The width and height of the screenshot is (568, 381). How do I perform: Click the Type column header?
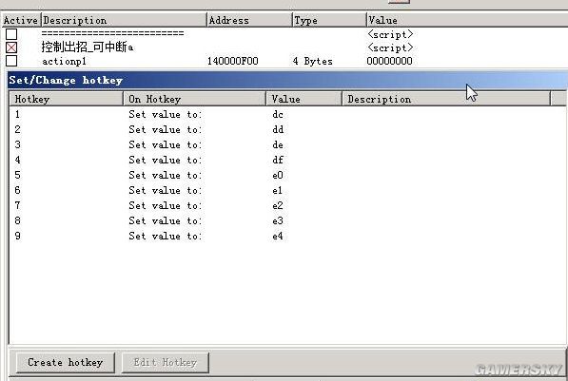[x=329, y=20]
